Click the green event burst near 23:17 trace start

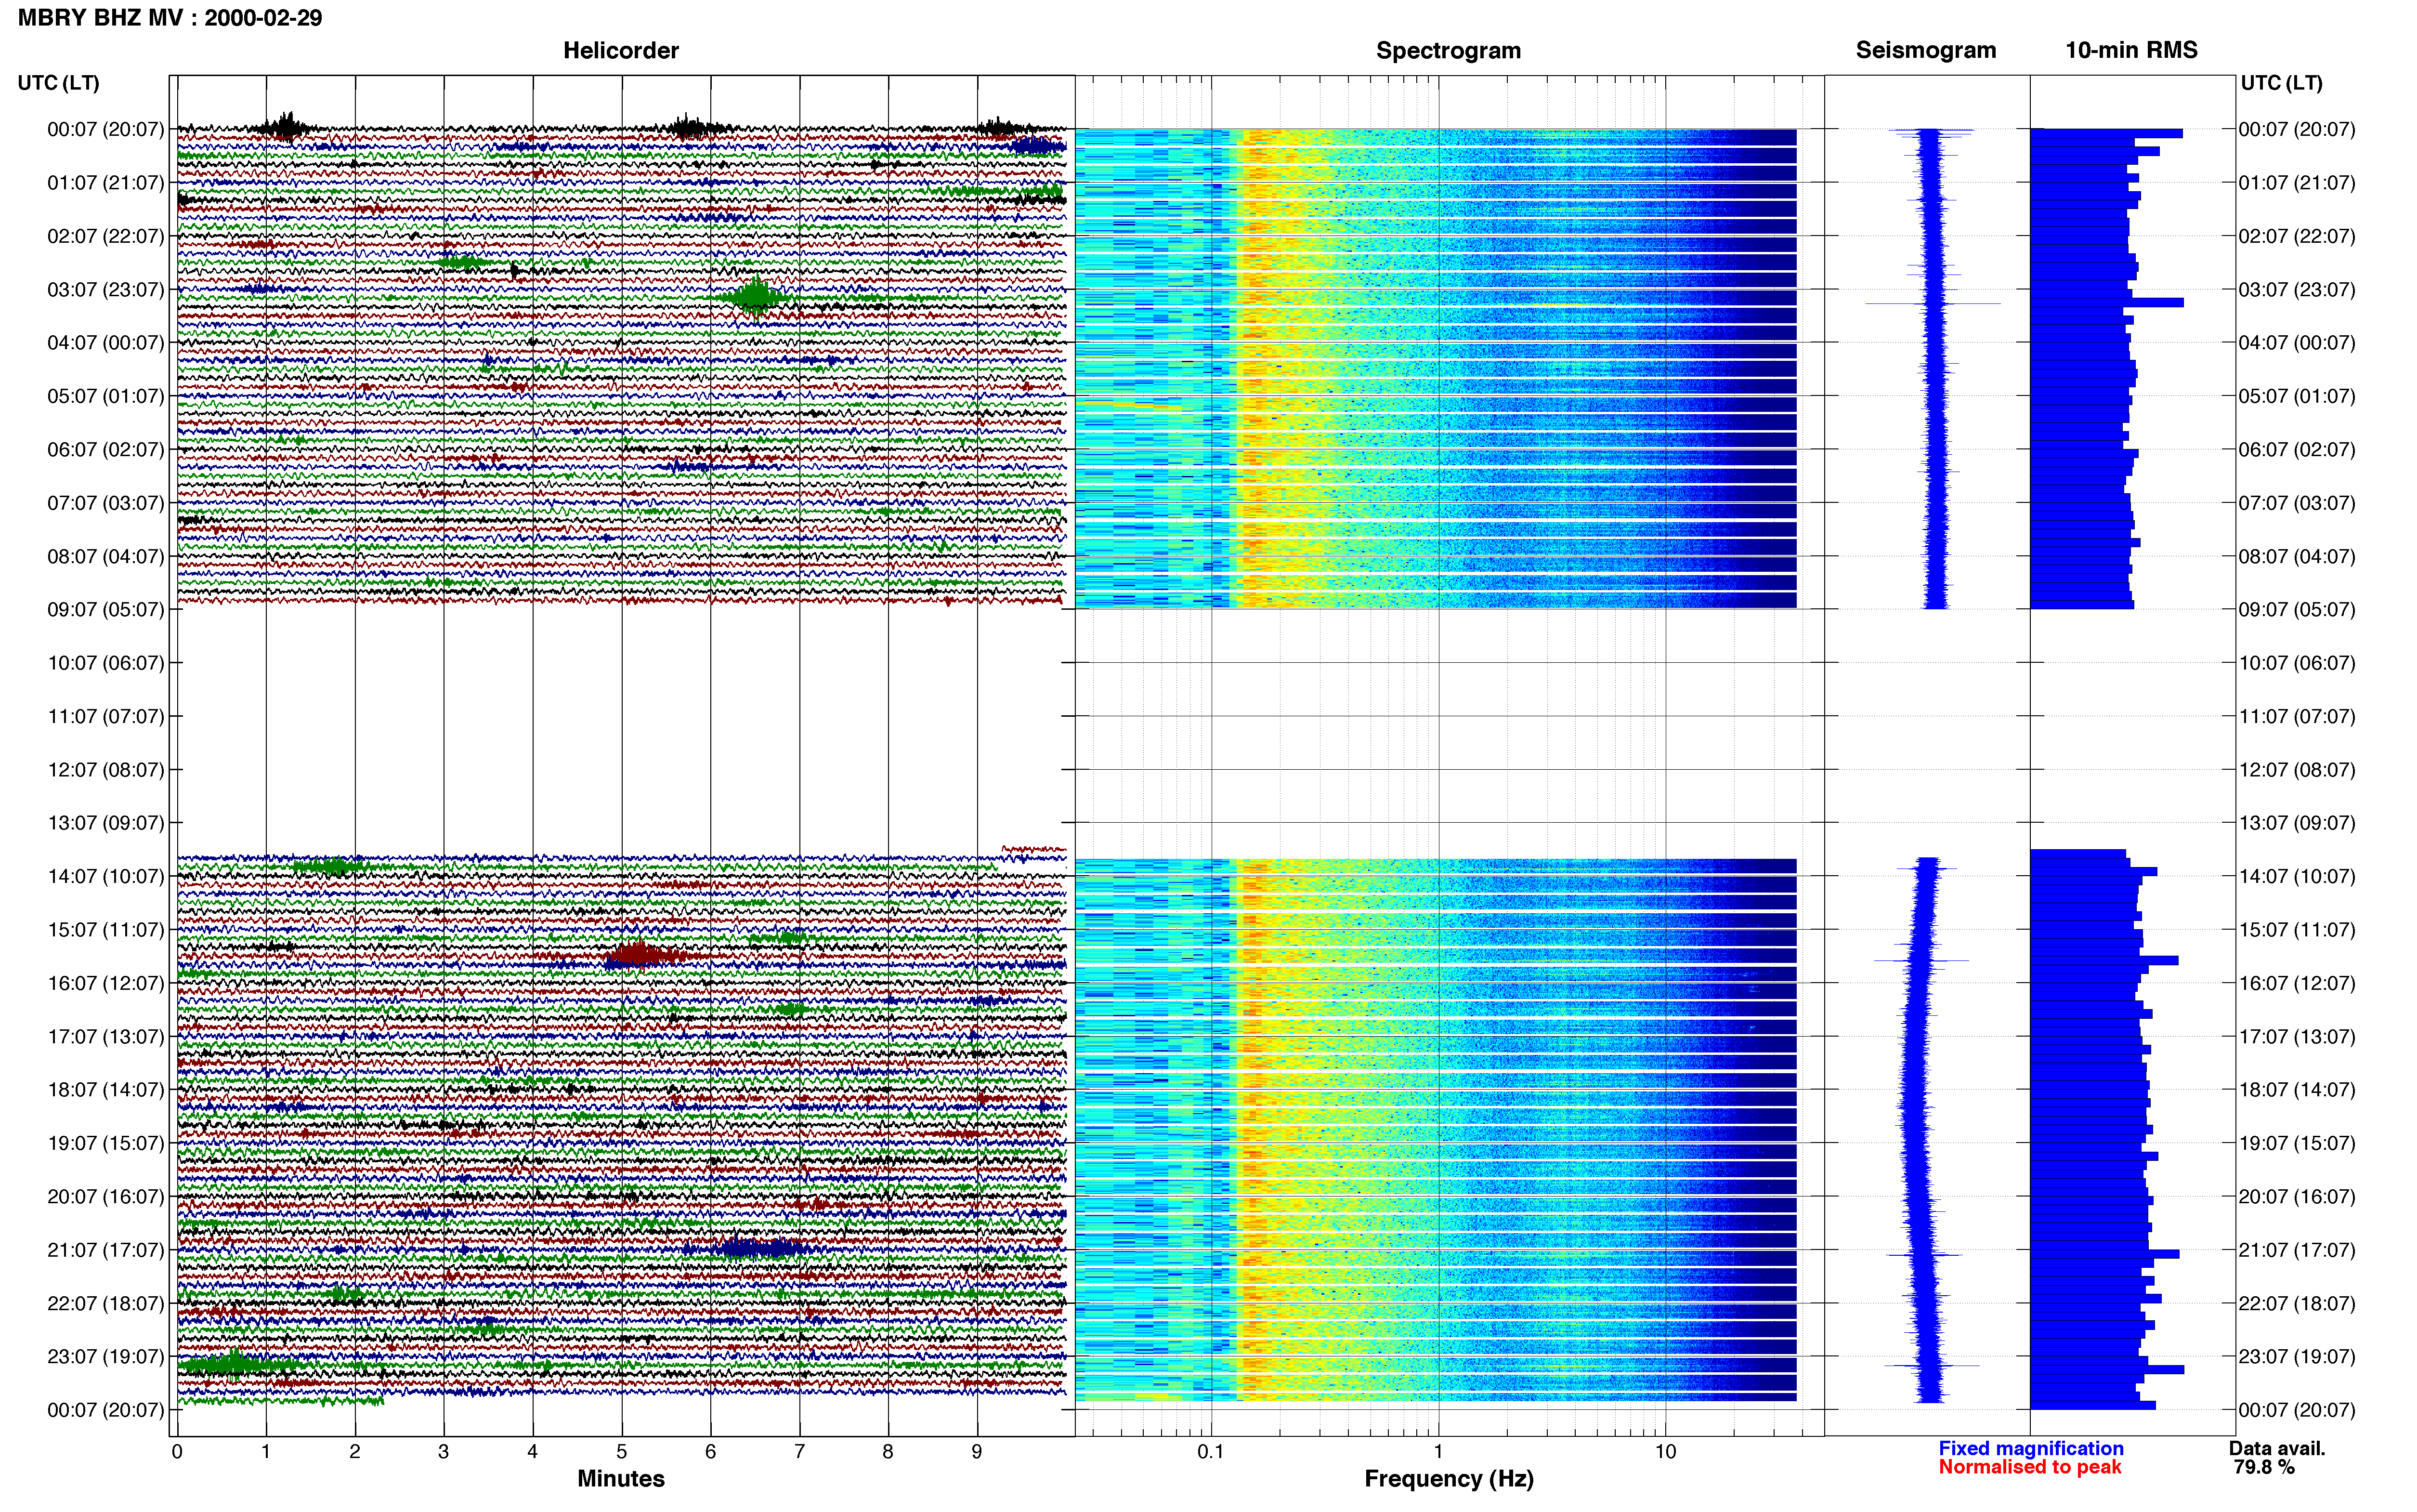[232, 1364]
